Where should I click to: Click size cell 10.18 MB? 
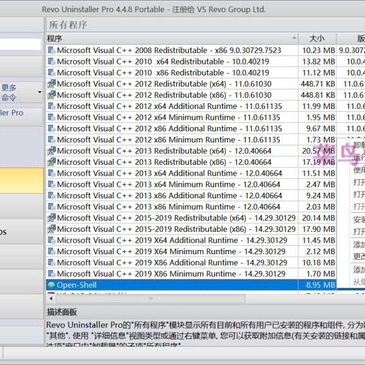[x=318, y=263]
